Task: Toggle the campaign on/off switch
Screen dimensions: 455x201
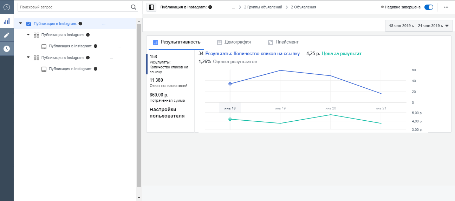Action: coord(429,7)
